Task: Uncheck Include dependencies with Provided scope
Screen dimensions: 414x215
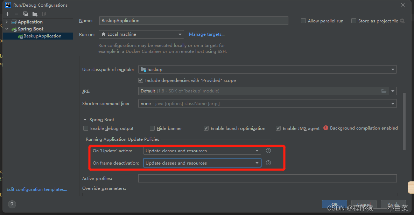Action: 141,80
